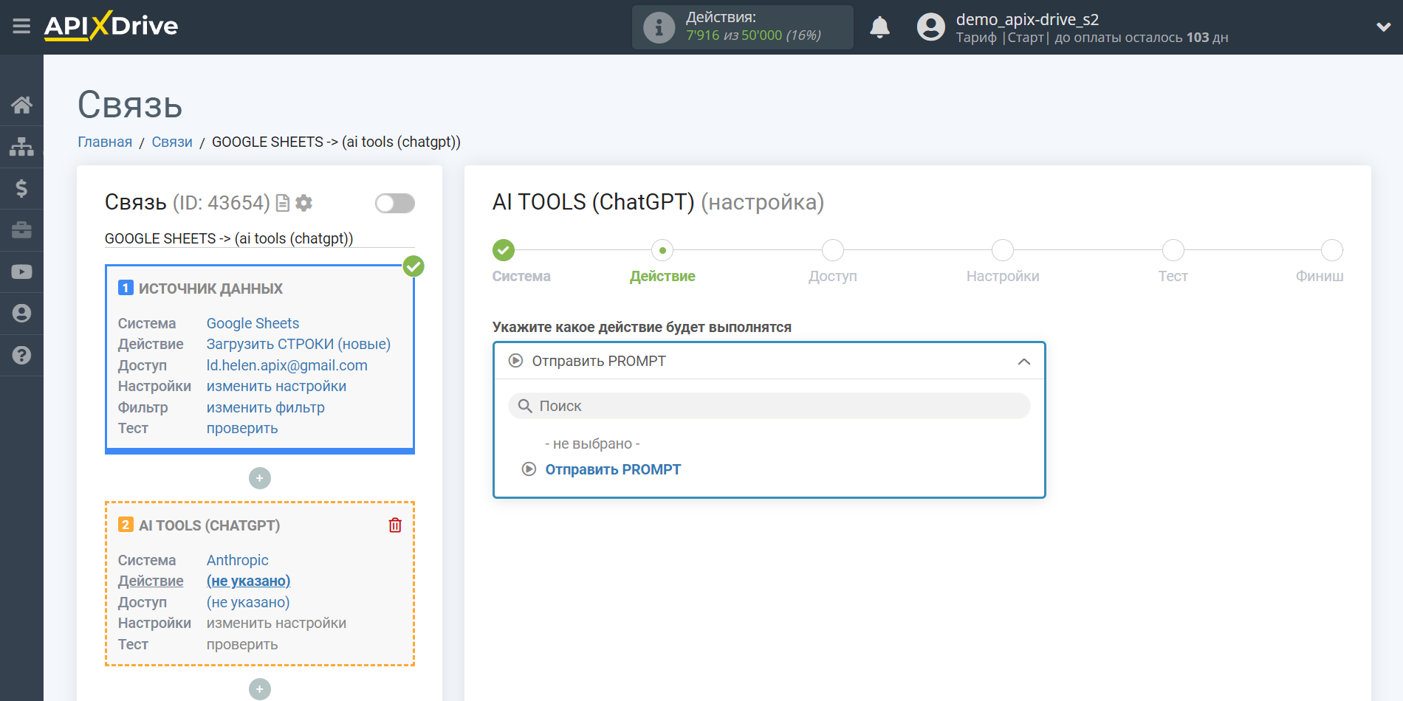Select Отправить PROMPT option in list
Image resolution: width=1403 pixels, height=701 pixels.
tap(613, 469)
